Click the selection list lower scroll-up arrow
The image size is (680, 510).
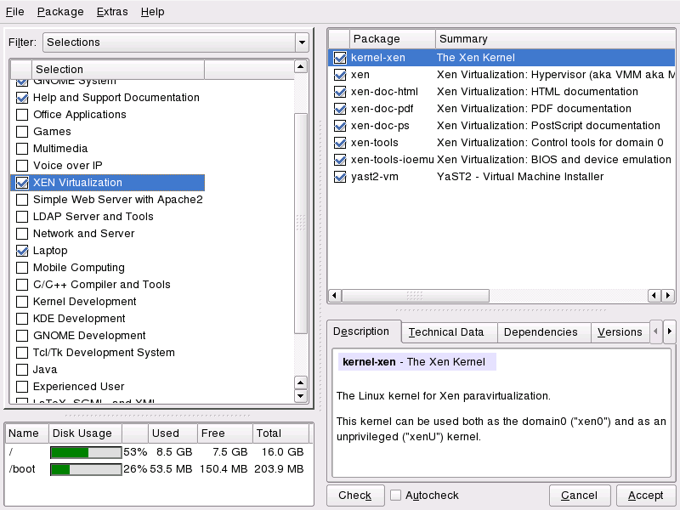(301, 382)
